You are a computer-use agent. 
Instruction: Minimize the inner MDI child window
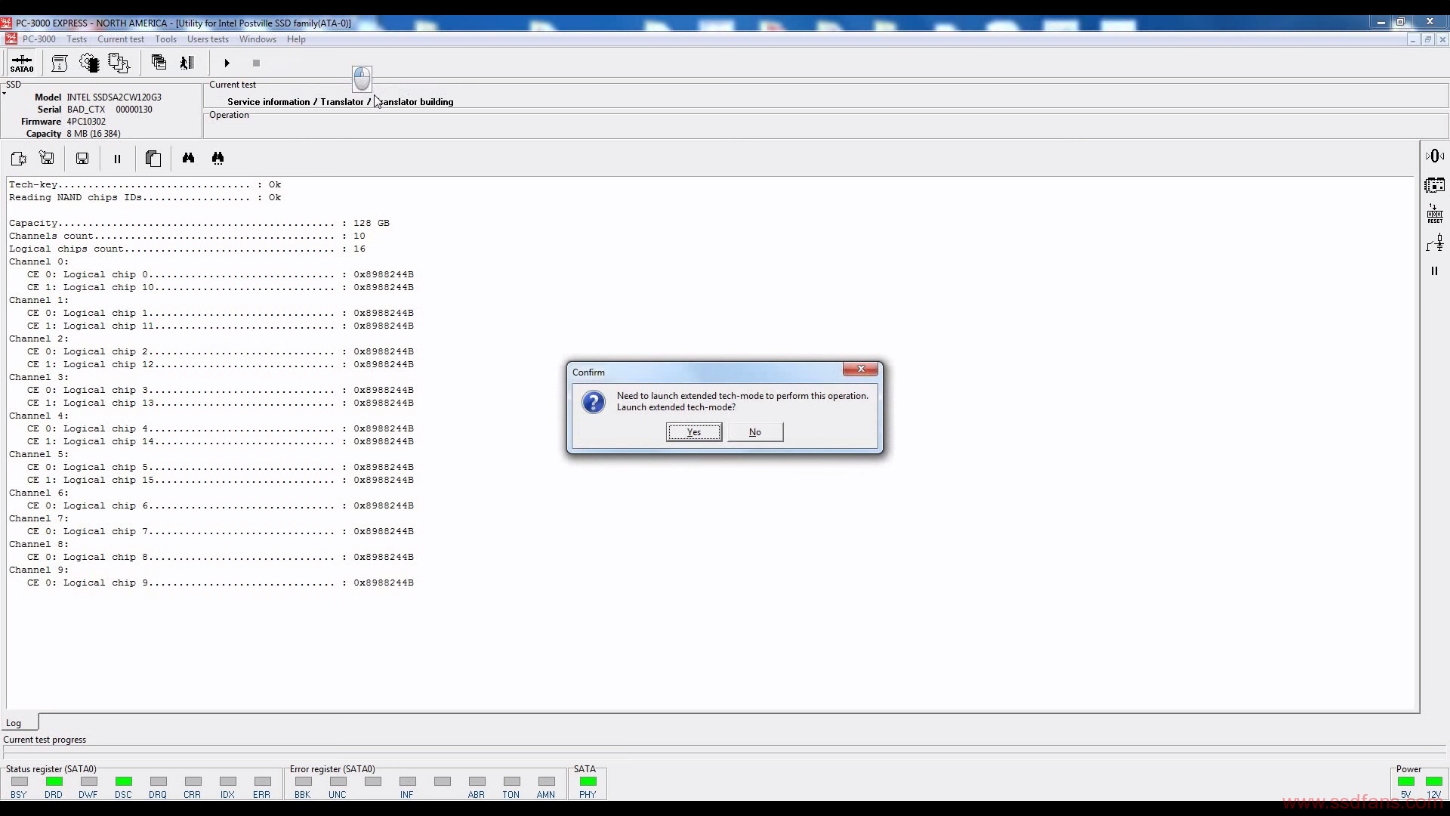point(1412,39)
